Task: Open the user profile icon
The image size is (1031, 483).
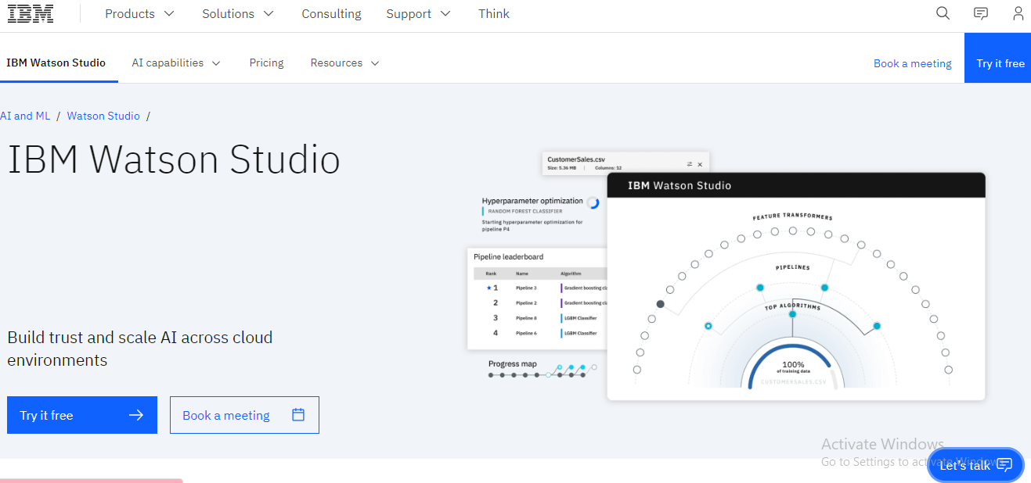Action: 1018,13
